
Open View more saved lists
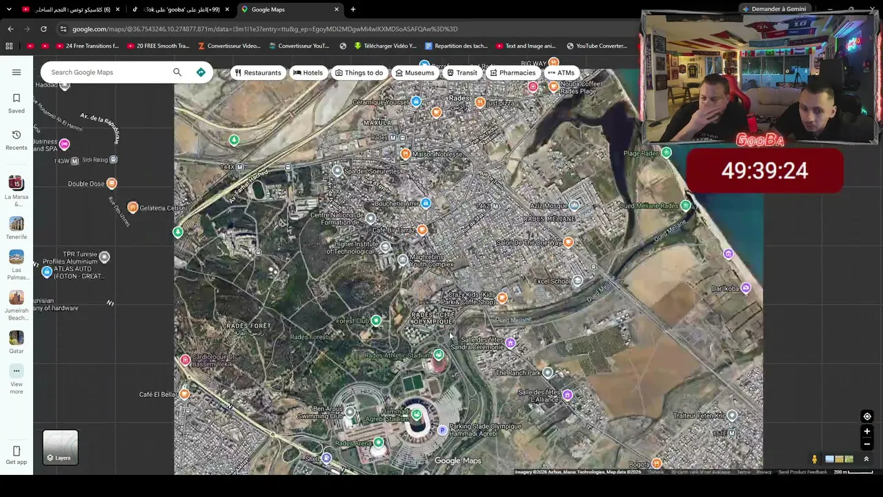pos(17,380)
